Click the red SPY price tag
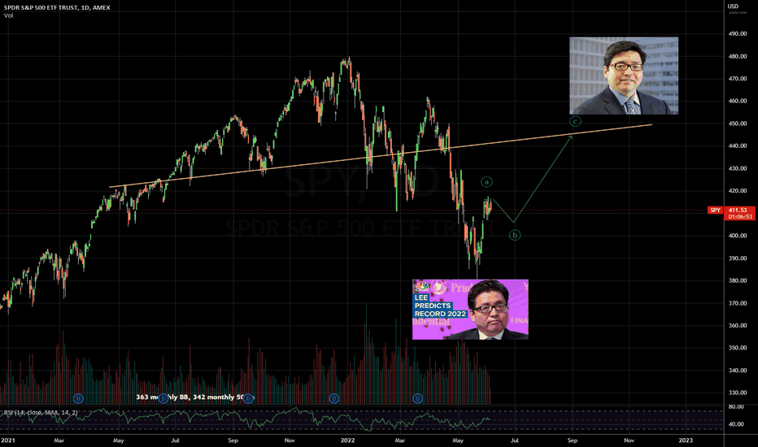Screen dimensions: 758x447 (715, 210)
